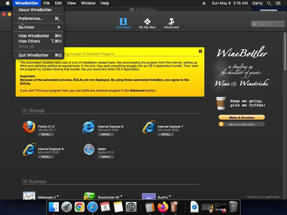
Task: Open the Apple menu
Action: tap(8, 3)
